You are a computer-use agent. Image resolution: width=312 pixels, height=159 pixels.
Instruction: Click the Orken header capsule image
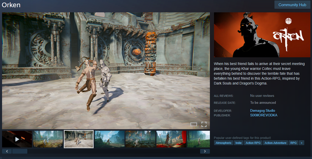point(262,35)
